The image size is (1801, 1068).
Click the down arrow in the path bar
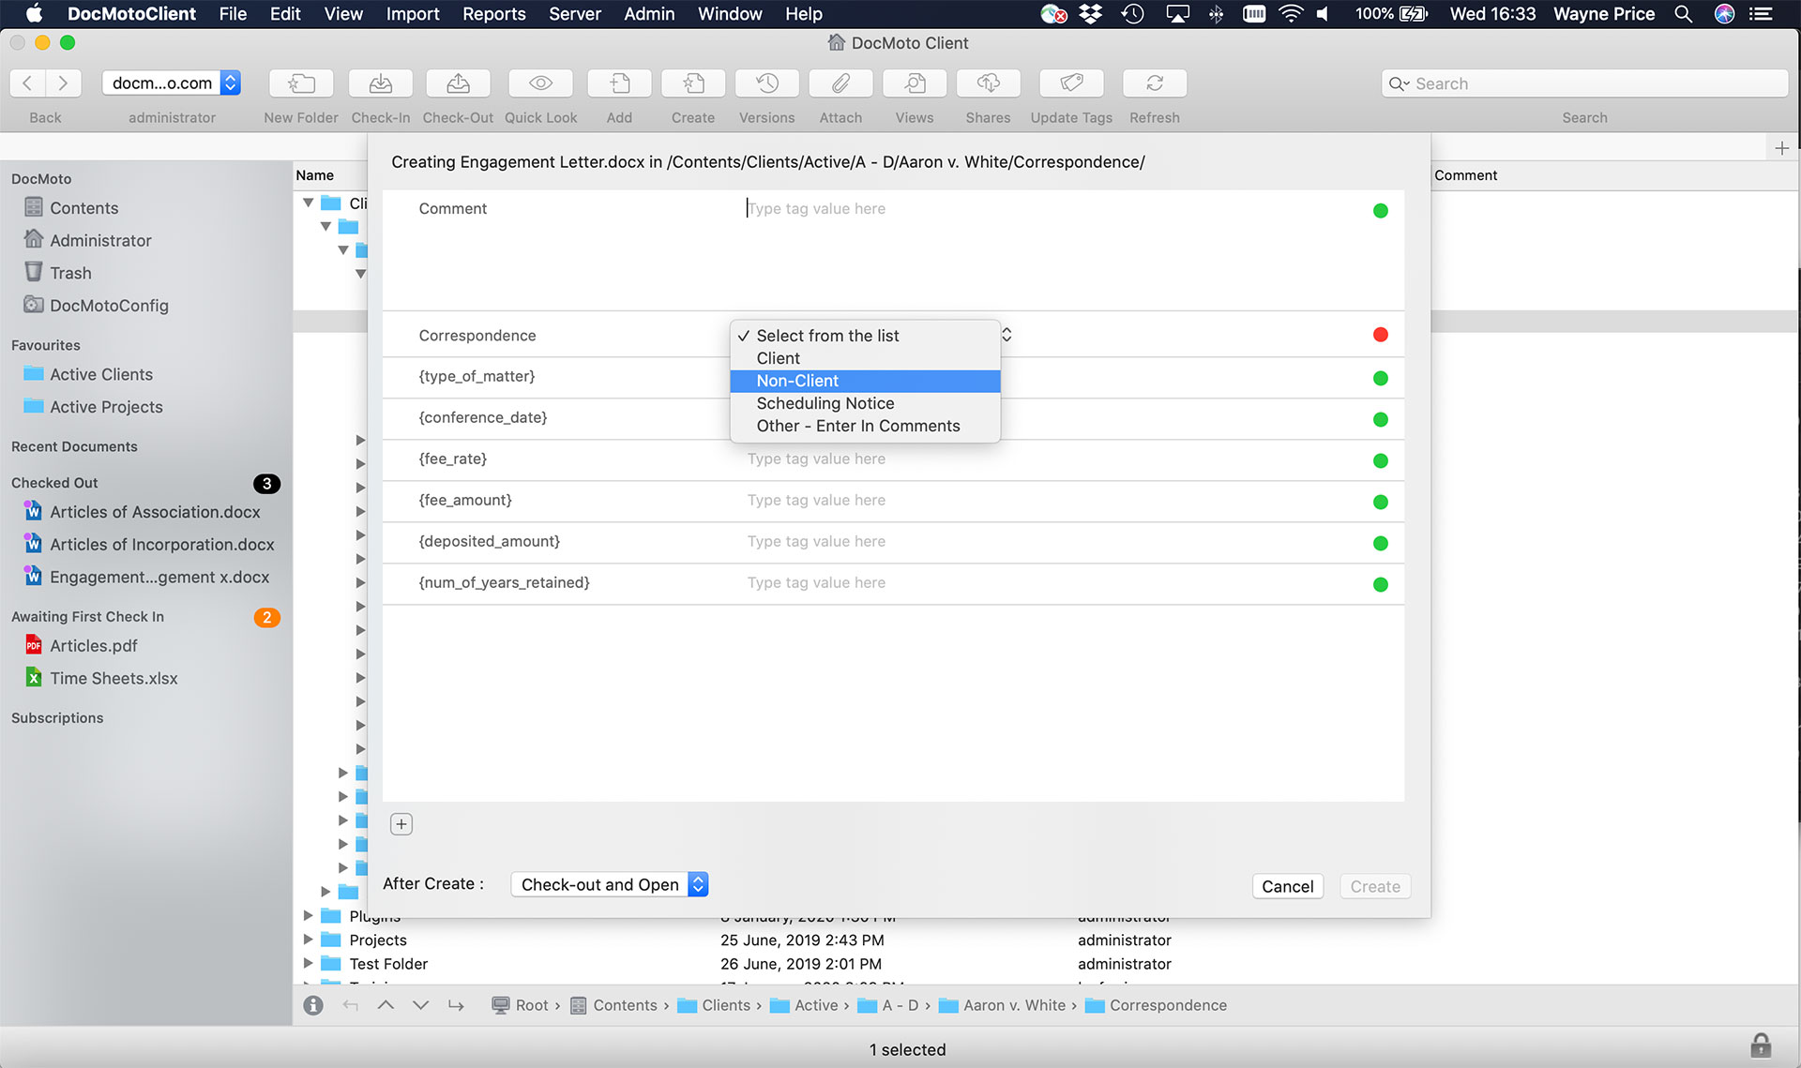(x=420, y=1005)
